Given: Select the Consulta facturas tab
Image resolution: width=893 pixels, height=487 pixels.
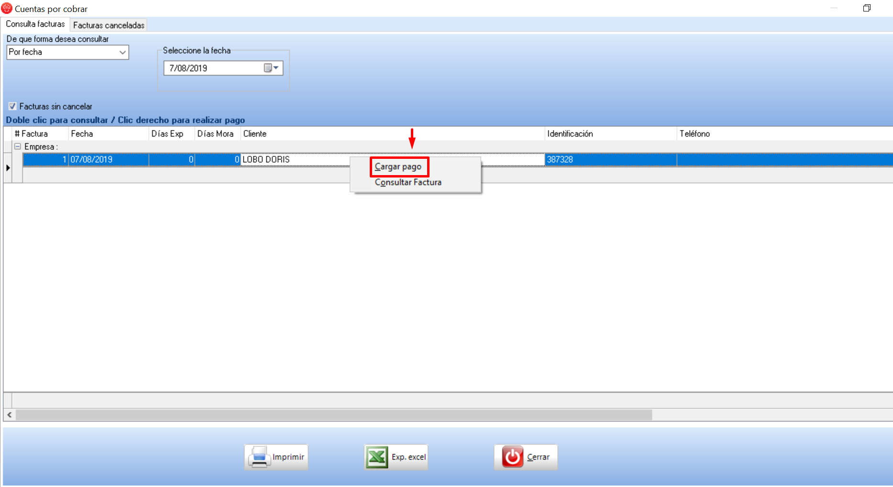Looking at the screenshot, I should point(35,24).
